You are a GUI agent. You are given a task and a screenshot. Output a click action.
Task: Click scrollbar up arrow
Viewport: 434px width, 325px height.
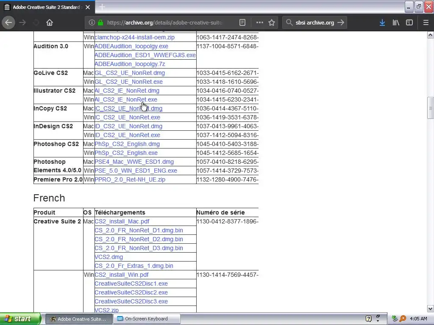tap(431, 35)
